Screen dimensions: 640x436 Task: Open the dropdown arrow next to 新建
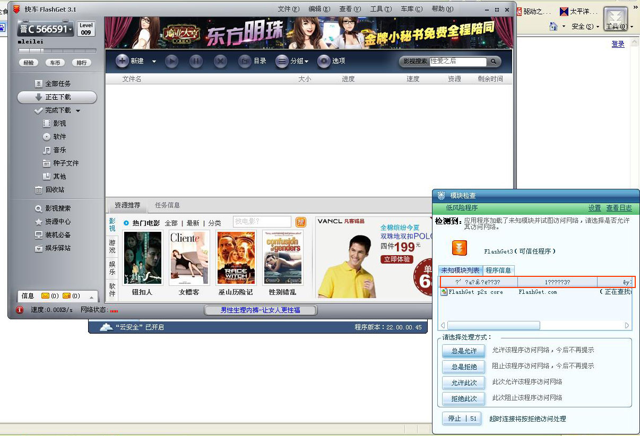154,62
